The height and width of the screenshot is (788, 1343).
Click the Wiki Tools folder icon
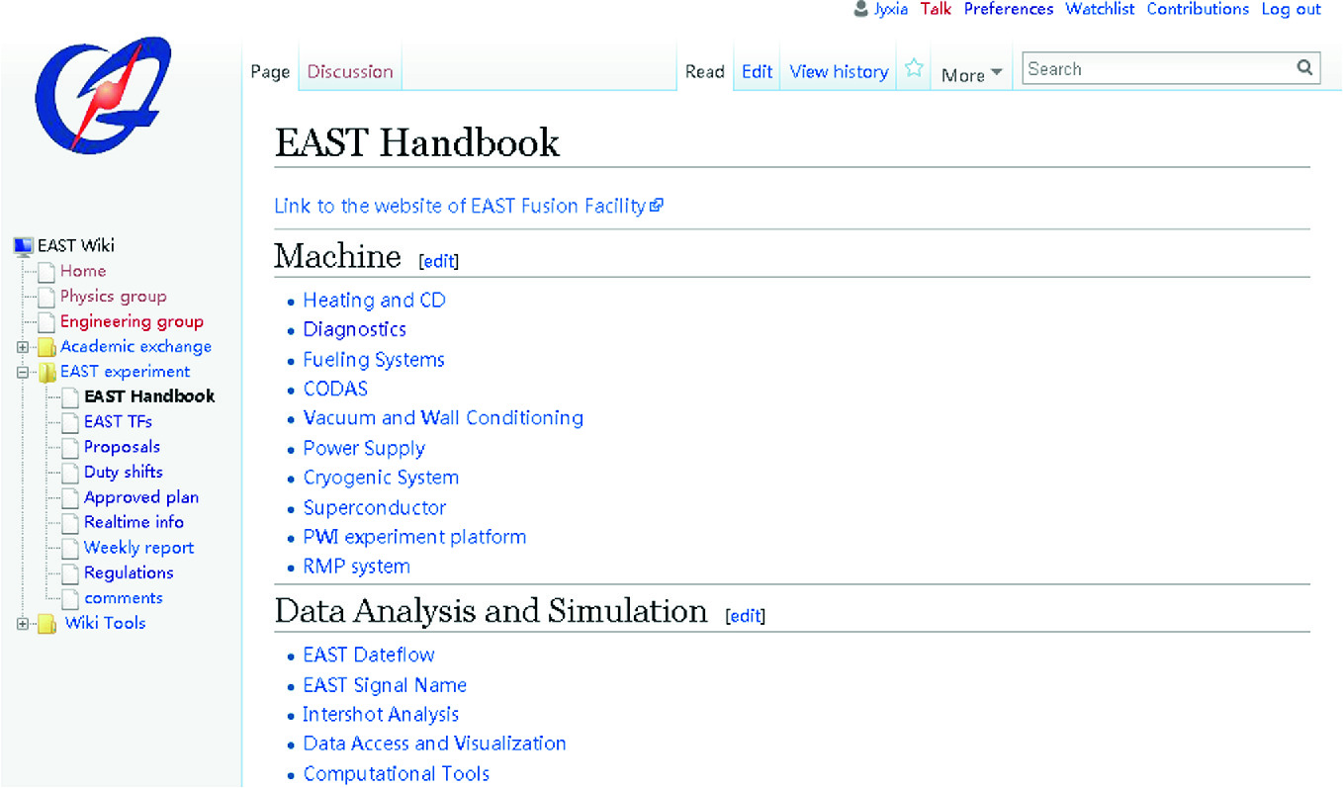pos(47,624)
